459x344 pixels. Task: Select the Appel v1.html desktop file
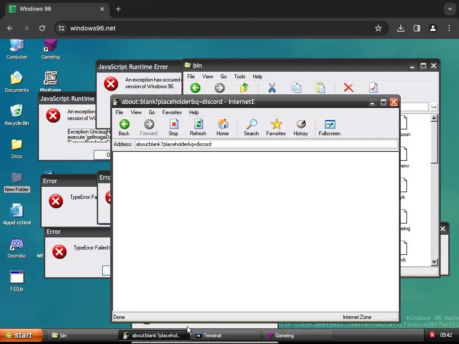pyautogui.click(x=17, y=215)
